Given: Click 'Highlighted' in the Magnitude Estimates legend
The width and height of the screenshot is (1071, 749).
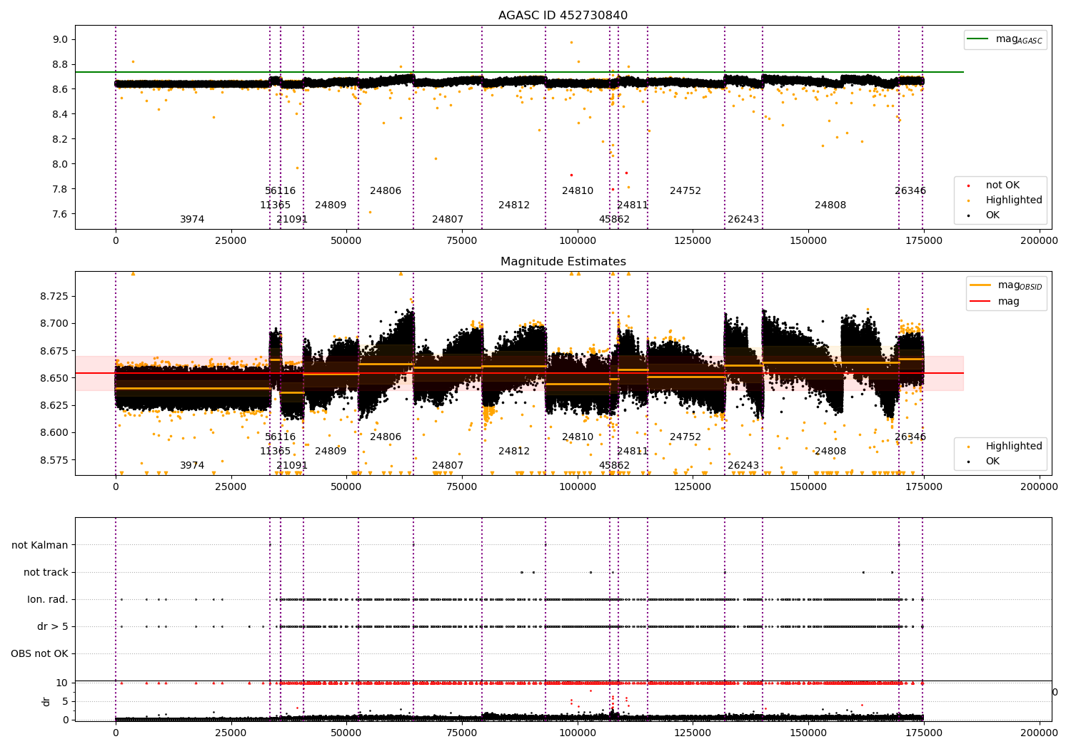Looking at the screenshot, I should [x=1014, y=447].
